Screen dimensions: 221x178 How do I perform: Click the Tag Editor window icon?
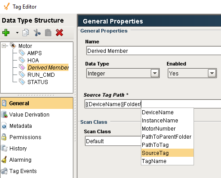click(7, 6)
